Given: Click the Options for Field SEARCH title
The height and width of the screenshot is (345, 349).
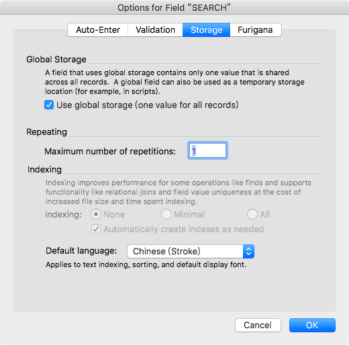Looking at the screenshot, I should (174, 8).
